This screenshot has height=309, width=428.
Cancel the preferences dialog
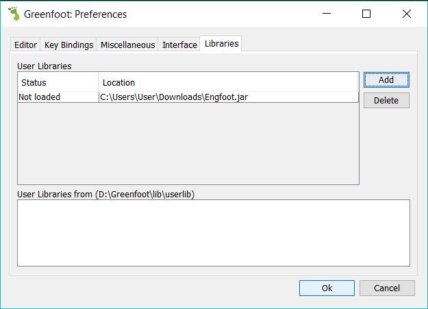coord(387,288)
